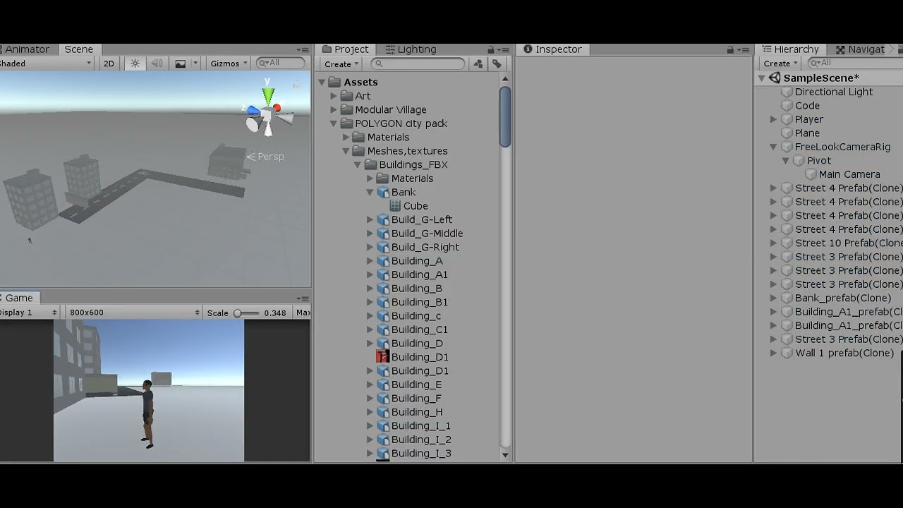The image size is (903, 508).
Task: Collapse the Bank model entry
Action: point(370,193)
